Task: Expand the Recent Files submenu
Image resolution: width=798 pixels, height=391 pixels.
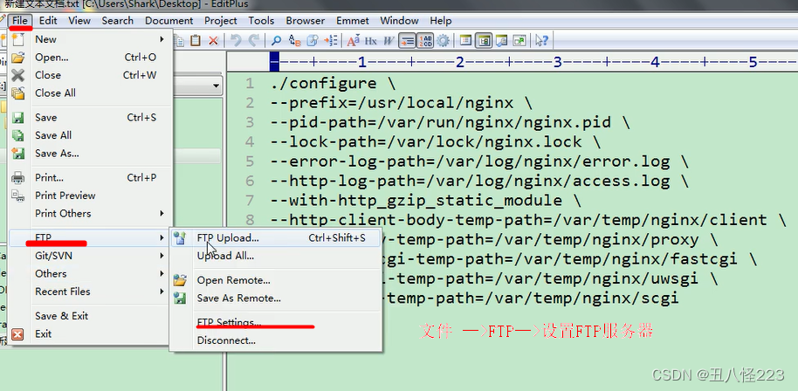Action: pyautogui.click(x=90, y=292)
